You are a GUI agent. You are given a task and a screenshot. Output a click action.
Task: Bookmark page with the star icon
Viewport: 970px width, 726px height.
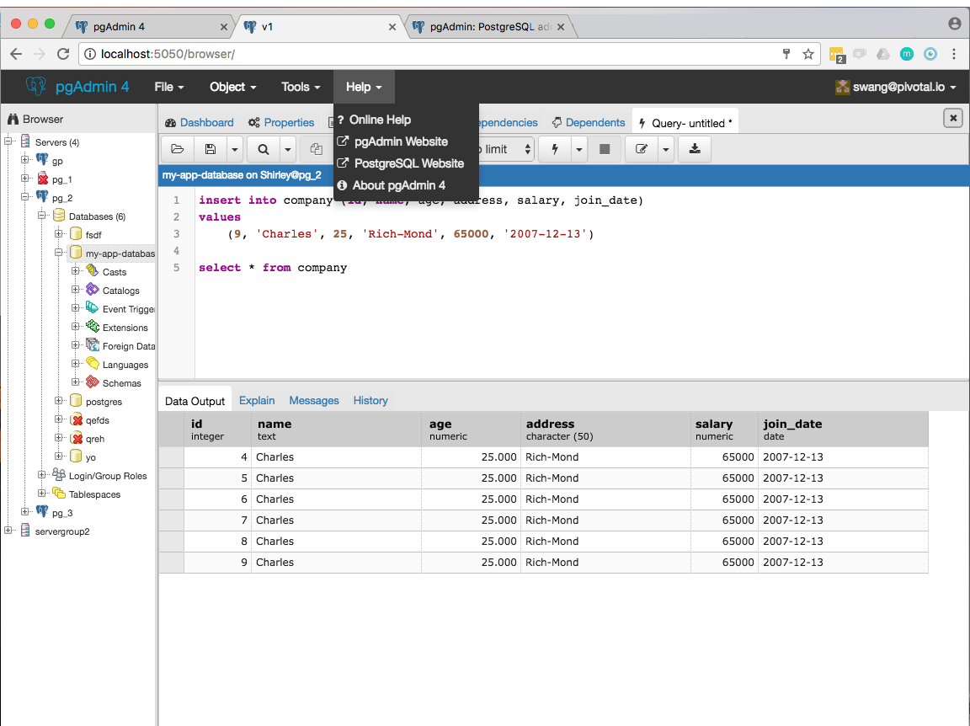click(808, 55)
